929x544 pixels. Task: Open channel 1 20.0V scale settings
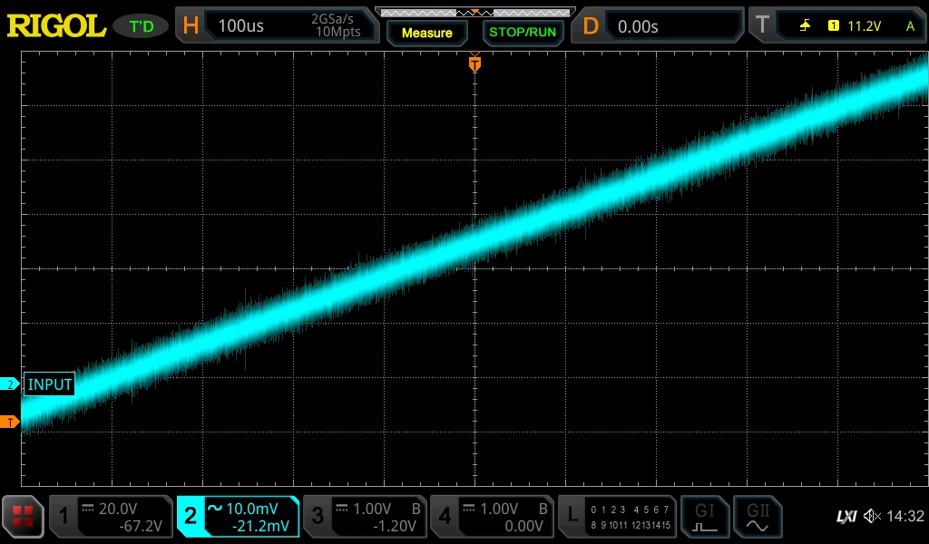tap(117, 509)
